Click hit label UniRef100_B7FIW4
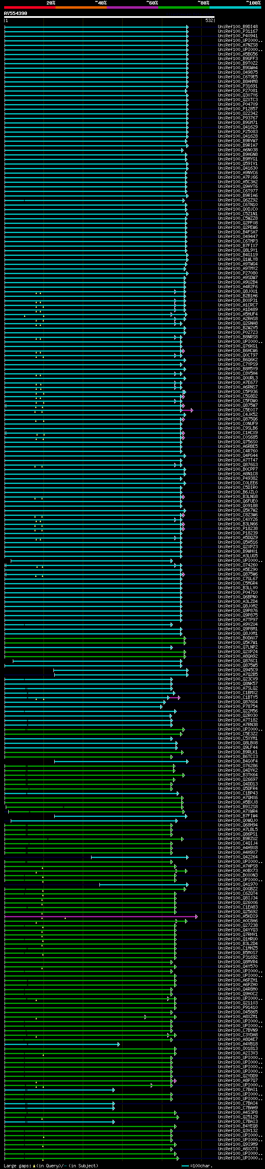Screen dimensions: 265x1169 [238, 816]
